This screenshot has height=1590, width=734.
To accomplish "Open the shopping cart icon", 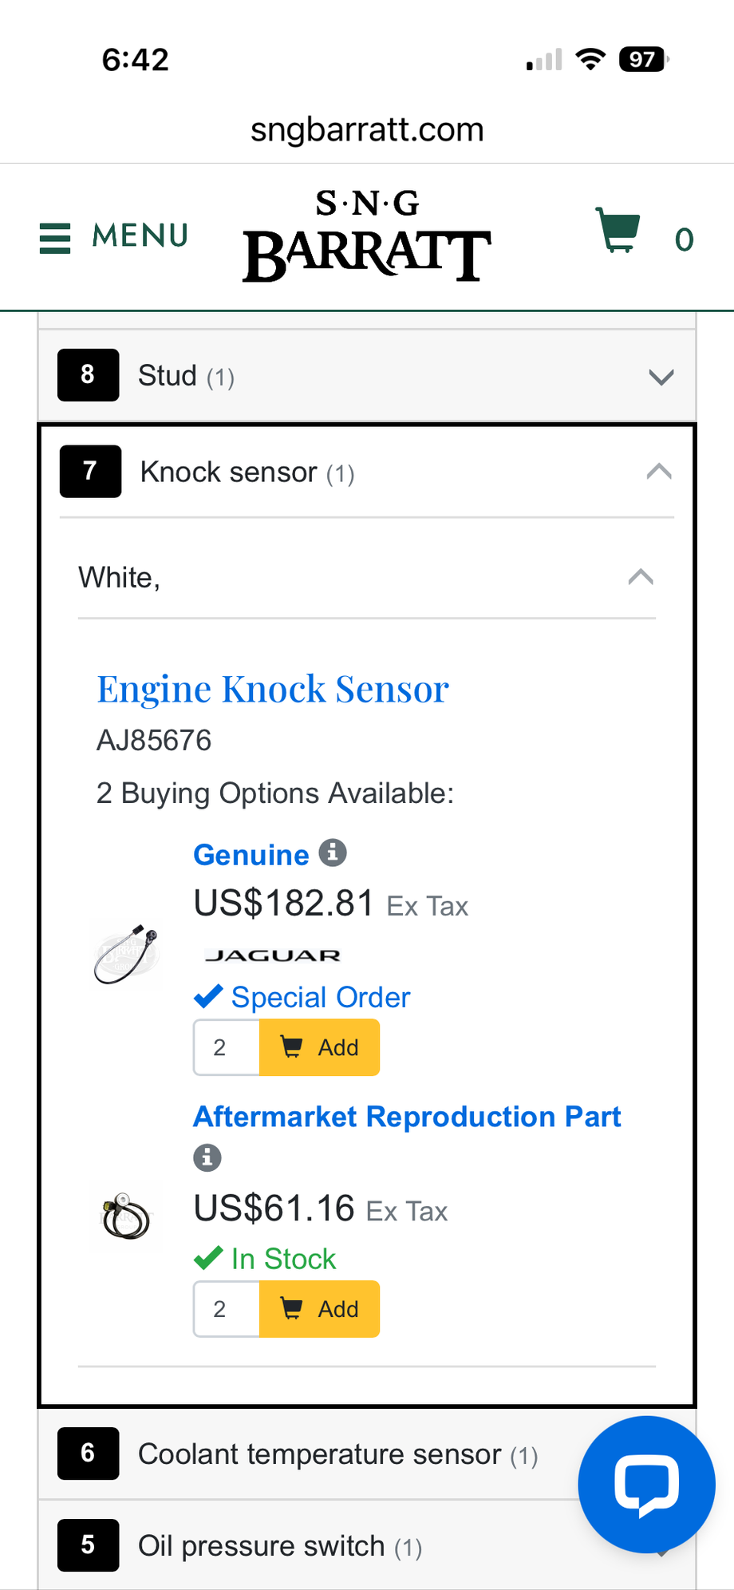I will tap(618, 231).
